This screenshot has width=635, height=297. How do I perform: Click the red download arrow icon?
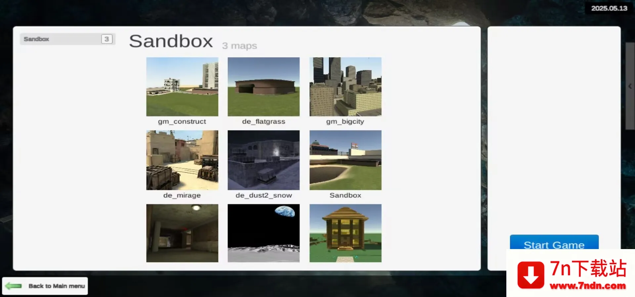coord(530,275)
